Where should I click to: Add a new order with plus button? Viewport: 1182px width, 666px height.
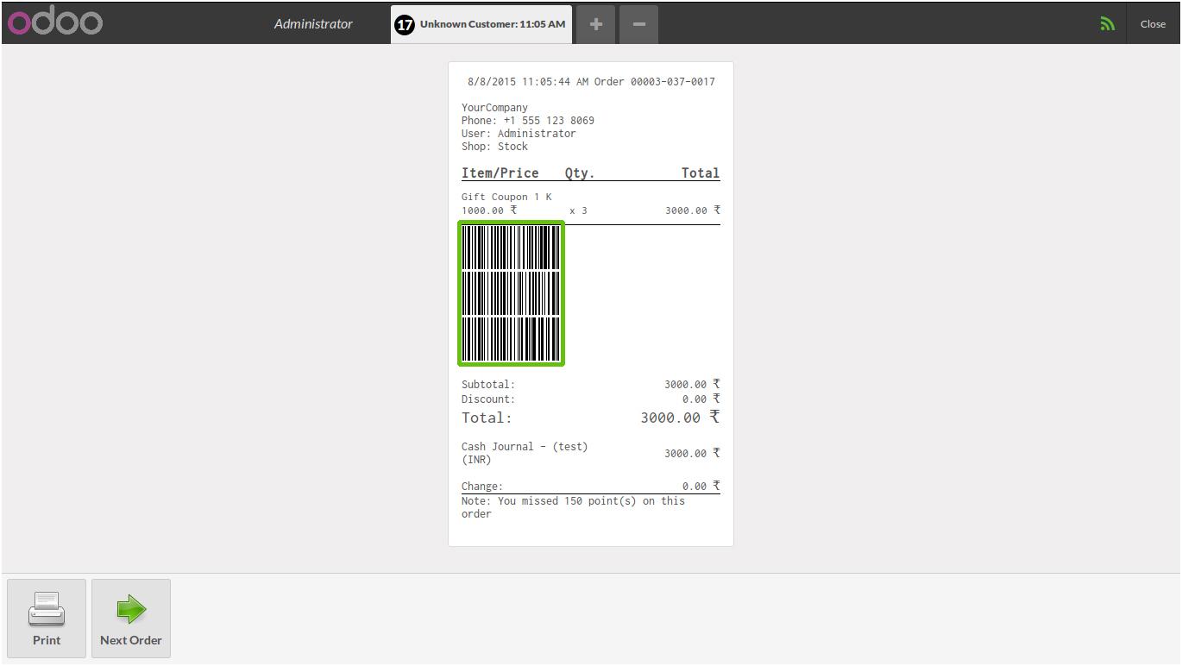coord(595,24)
